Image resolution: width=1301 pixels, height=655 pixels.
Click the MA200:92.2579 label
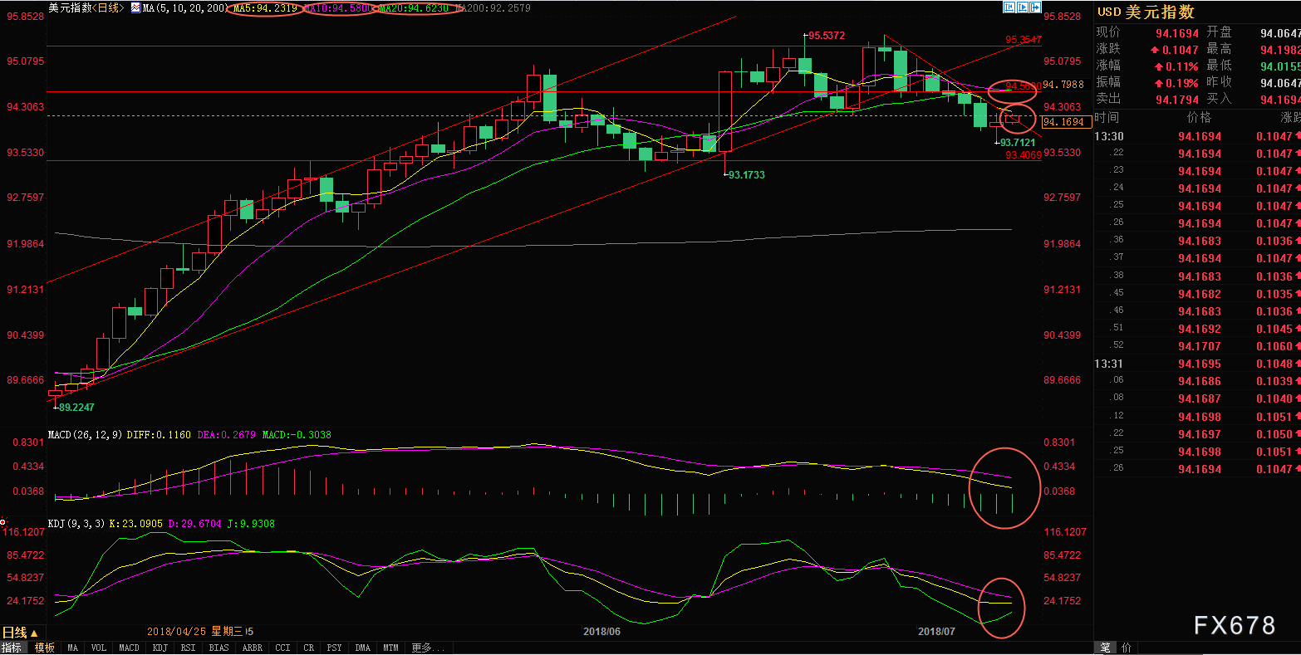493,7
